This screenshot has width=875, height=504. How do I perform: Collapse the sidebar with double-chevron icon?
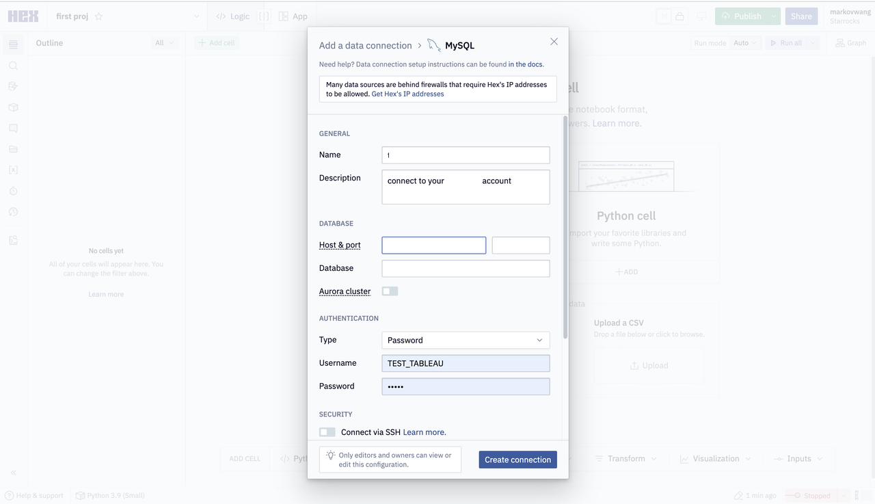pos(13,473)
